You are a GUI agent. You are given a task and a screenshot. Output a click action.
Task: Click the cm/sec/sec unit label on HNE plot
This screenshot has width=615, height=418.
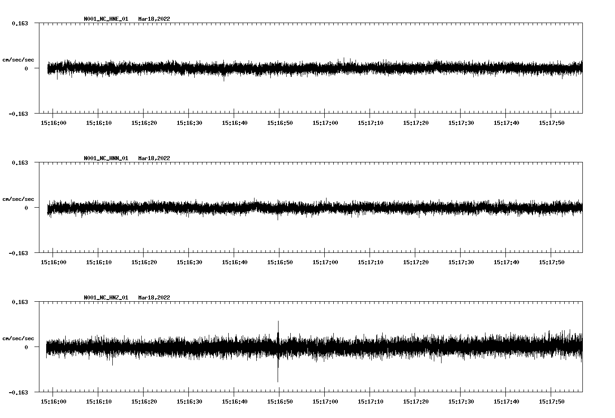18,60
